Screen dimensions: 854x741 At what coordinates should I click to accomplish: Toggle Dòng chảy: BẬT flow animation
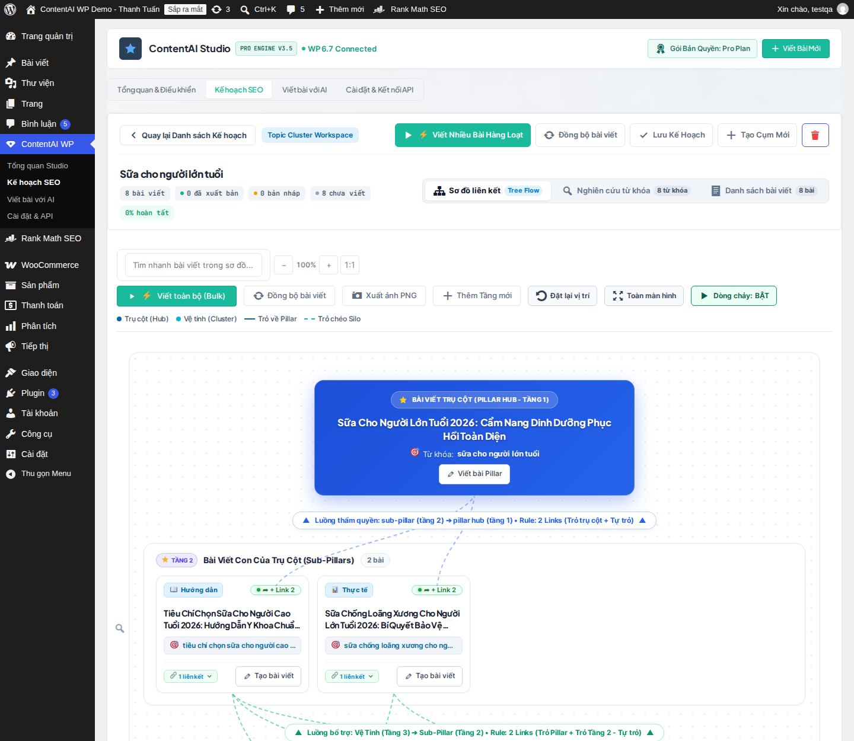734,296
